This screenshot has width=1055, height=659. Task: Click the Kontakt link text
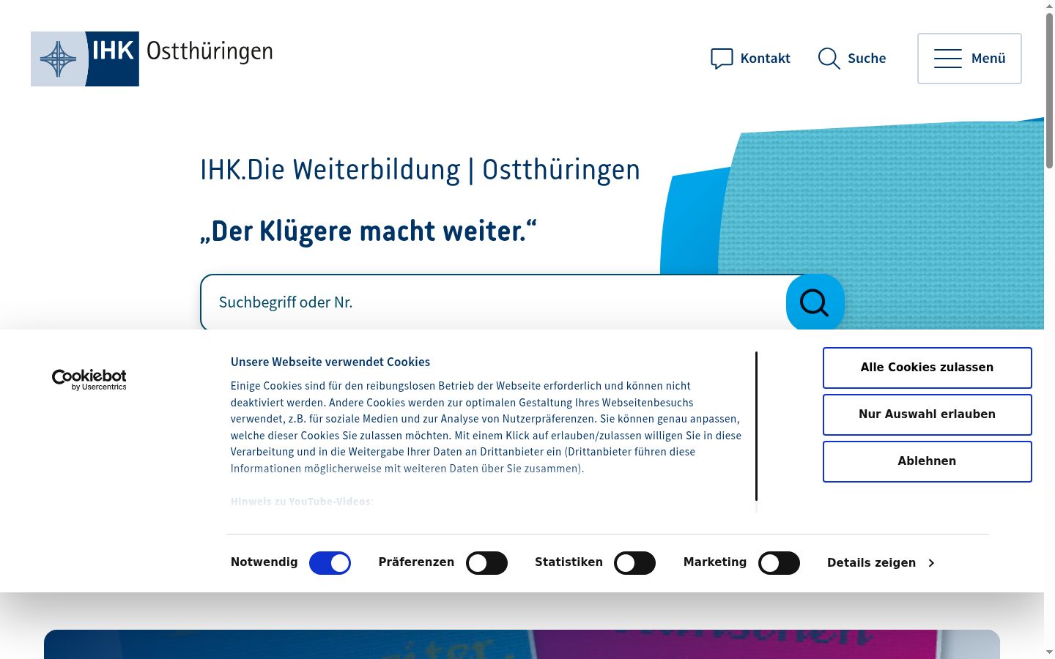[765, 59]
